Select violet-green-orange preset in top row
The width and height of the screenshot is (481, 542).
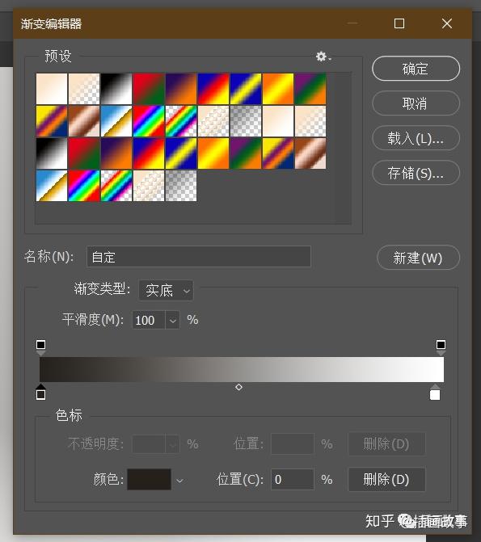[x=310, y=89]
